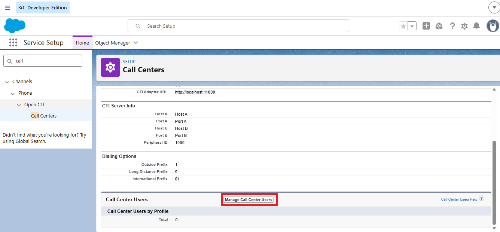Open the Object Manager tab
This screenshot has height=232, width=500.
pos(113,43)
